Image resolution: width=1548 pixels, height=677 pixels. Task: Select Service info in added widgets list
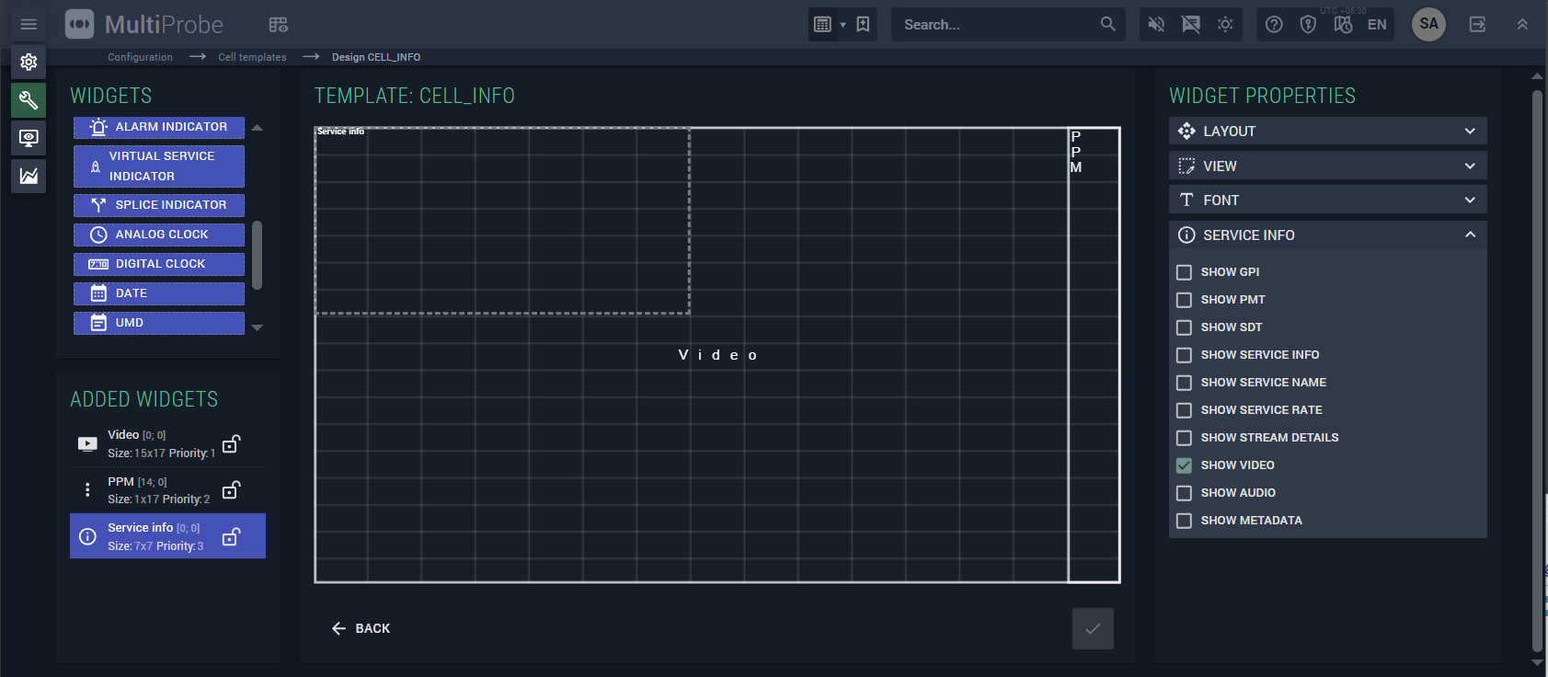coord(167,536)
